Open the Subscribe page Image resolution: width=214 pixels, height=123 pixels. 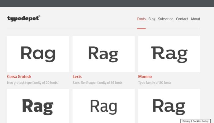[166, 19]
